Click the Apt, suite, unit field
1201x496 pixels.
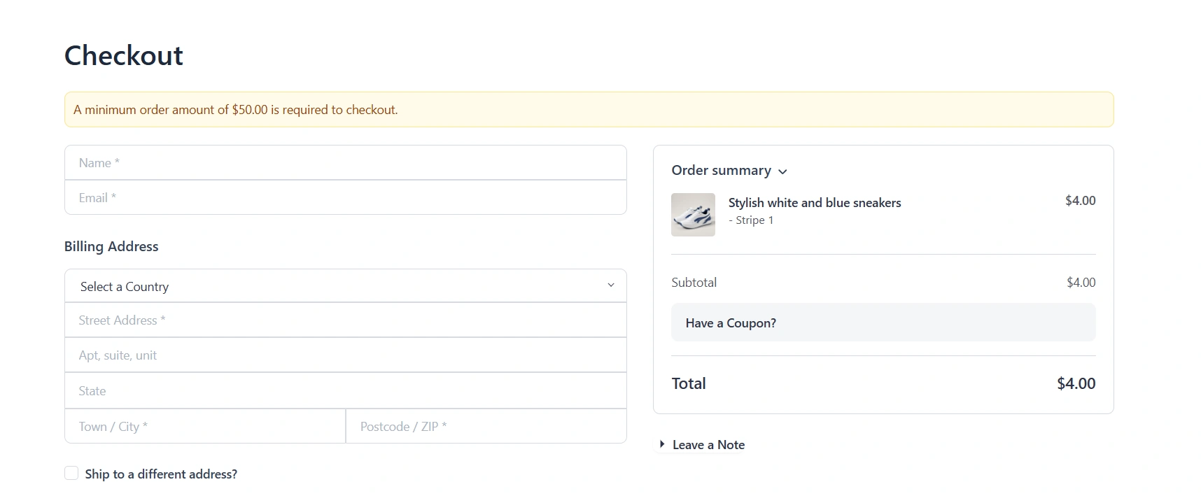pyautogui.click(x=345, y=355)
